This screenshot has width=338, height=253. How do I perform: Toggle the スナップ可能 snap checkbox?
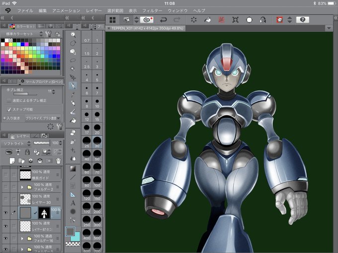[9, 110]
